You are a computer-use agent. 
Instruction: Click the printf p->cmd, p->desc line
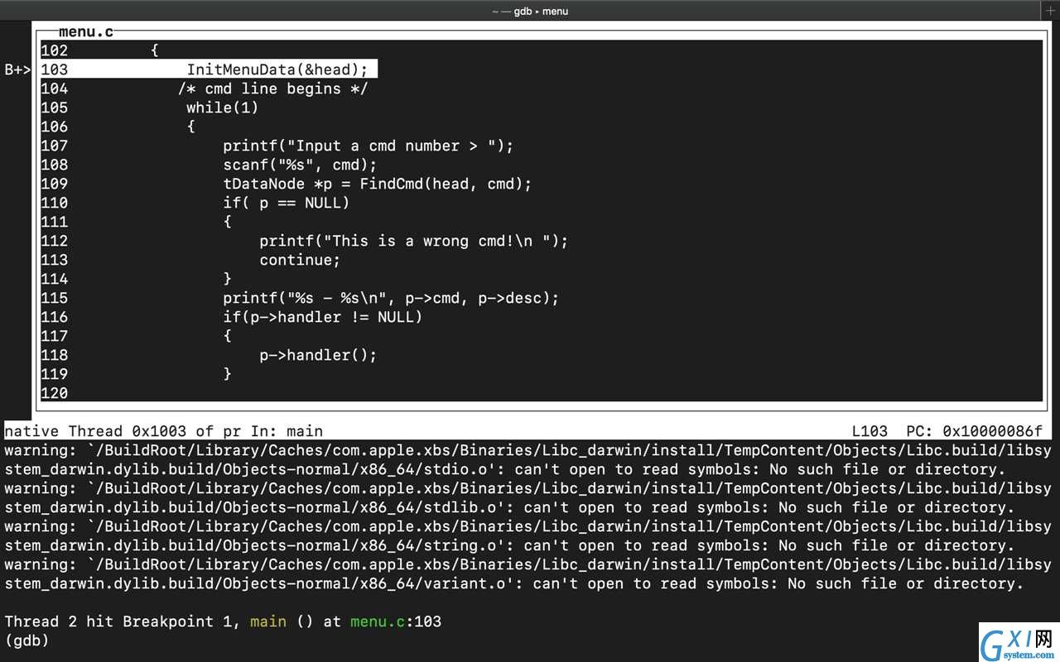391,298
